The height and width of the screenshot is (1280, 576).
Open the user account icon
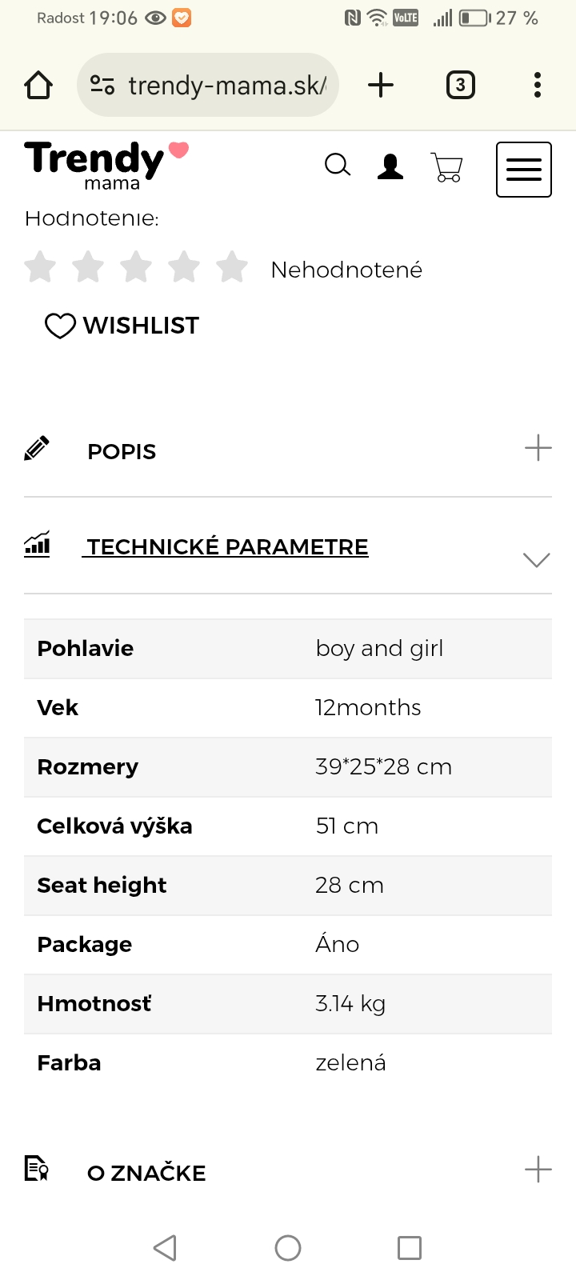click(x=390, y=166)
